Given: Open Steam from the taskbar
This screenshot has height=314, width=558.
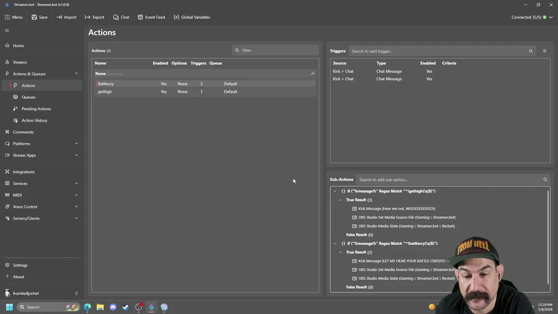Looking at the screenshot, I should point(126,307).
